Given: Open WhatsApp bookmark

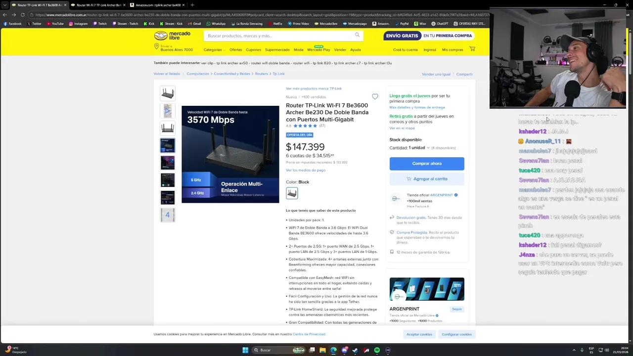Looking at the screenshot, I should point(216,23).
